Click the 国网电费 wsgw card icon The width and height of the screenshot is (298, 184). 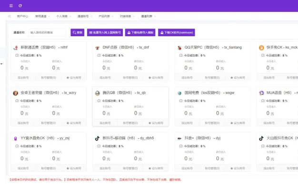tap(179, 93)
